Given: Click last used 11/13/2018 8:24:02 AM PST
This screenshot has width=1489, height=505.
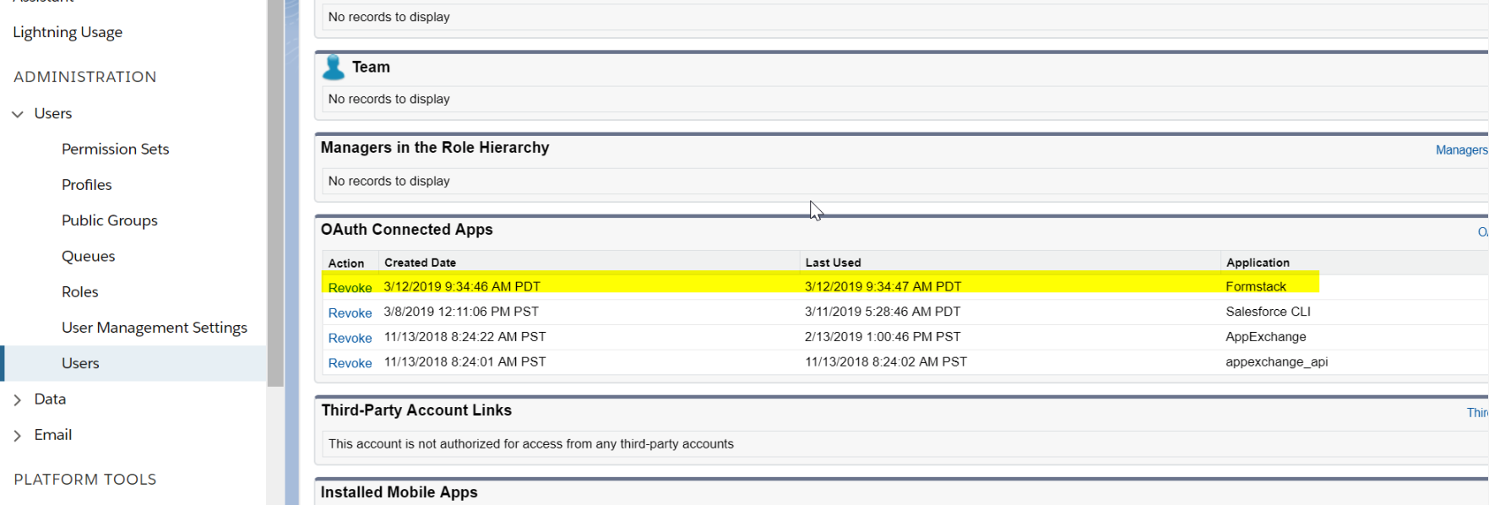Looking at the screenshot, I should [886, 361].
